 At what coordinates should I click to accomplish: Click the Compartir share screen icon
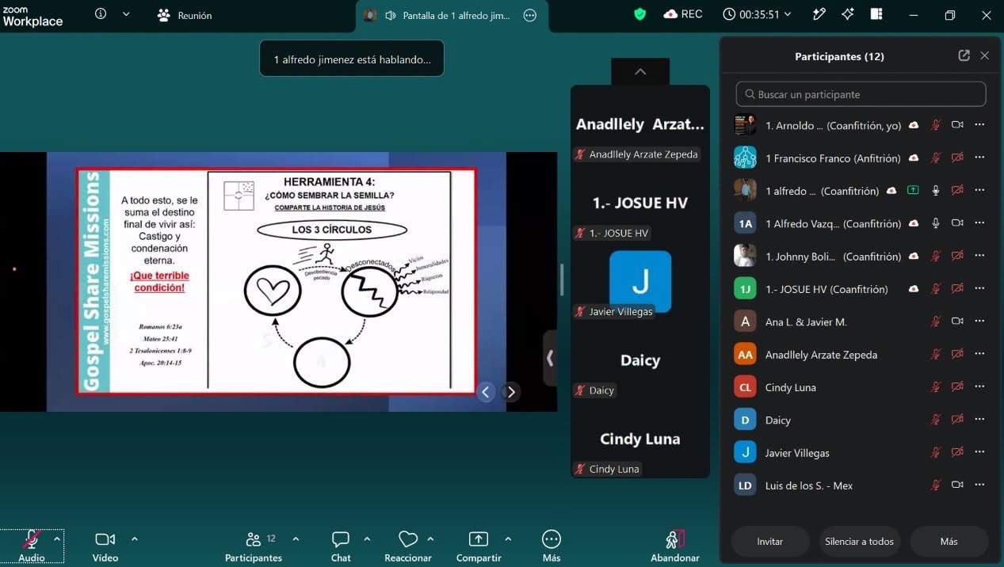pyautogui.click(x=479, y=539)
